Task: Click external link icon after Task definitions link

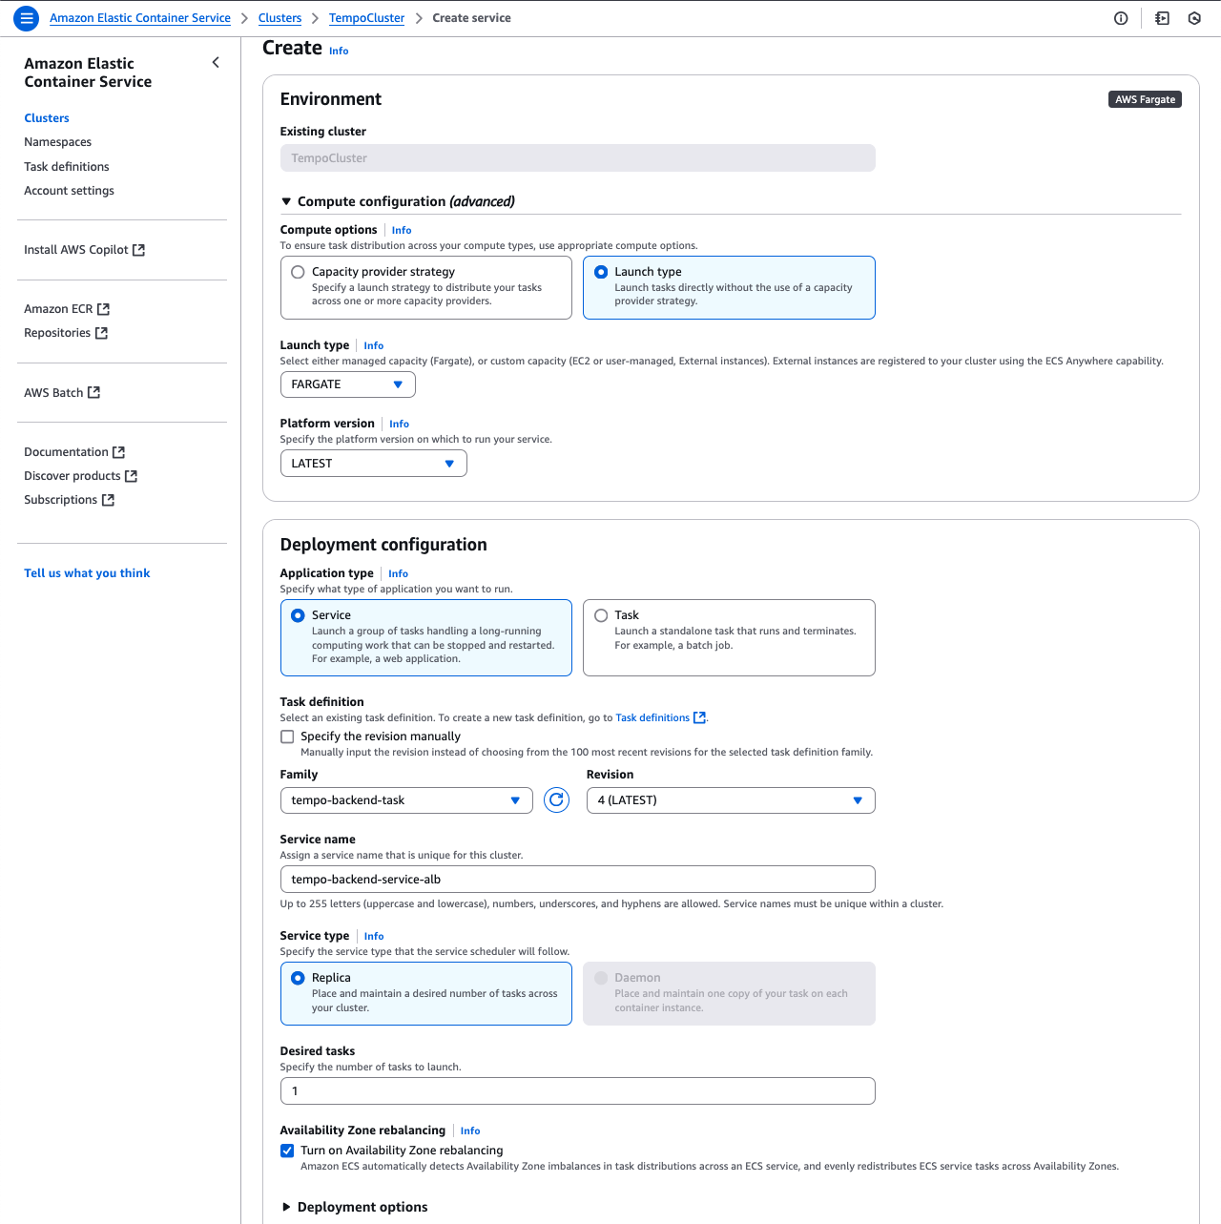Action: (x=699, y=717)
